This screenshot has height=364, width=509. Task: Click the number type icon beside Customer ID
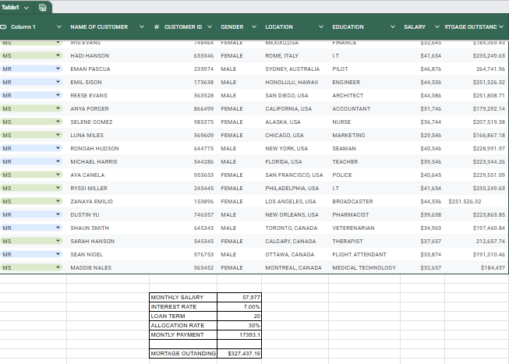tap(157, 27)
